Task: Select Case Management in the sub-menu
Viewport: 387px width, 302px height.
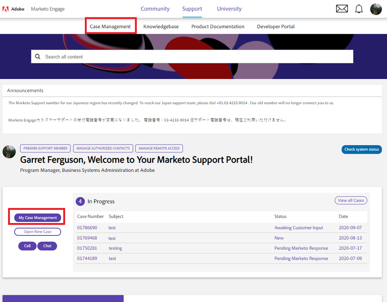Action: click(110, 26)
